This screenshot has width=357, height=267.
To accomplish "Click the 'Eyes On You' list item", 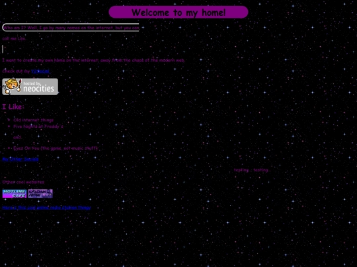I will click(56, 148).
